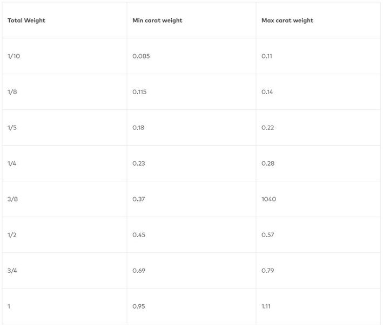The height and width of the screenshot is (327, 383).
Task: Select the 1/10 total weight cell
Action: [x=14, y=56]
